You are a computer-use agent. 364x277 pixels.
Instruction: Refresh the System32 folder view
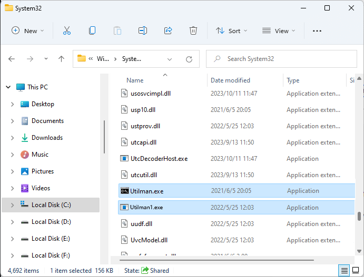[189, 59]
